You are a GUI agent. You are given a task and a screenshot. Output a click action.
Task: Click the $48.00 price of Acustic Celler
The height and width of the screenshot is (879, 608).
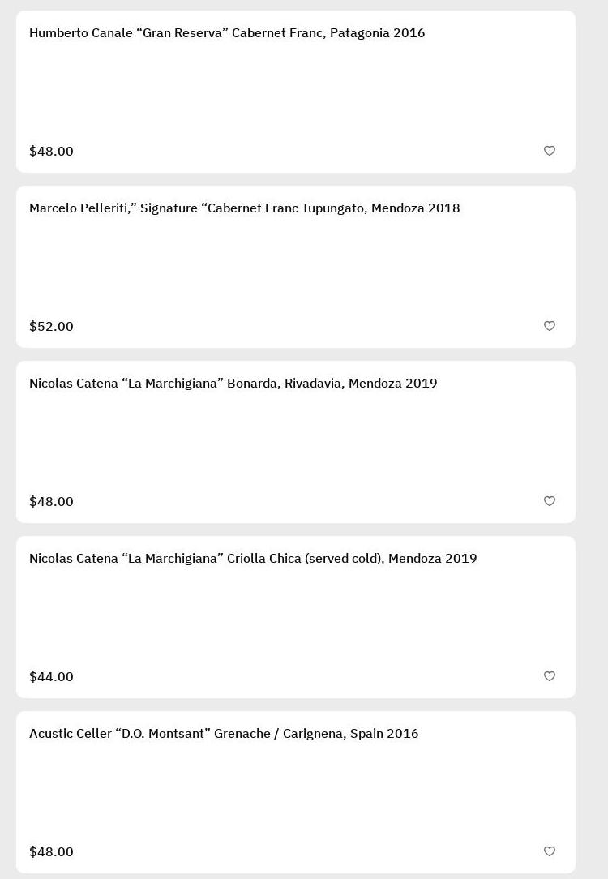[x=51, y=852]
